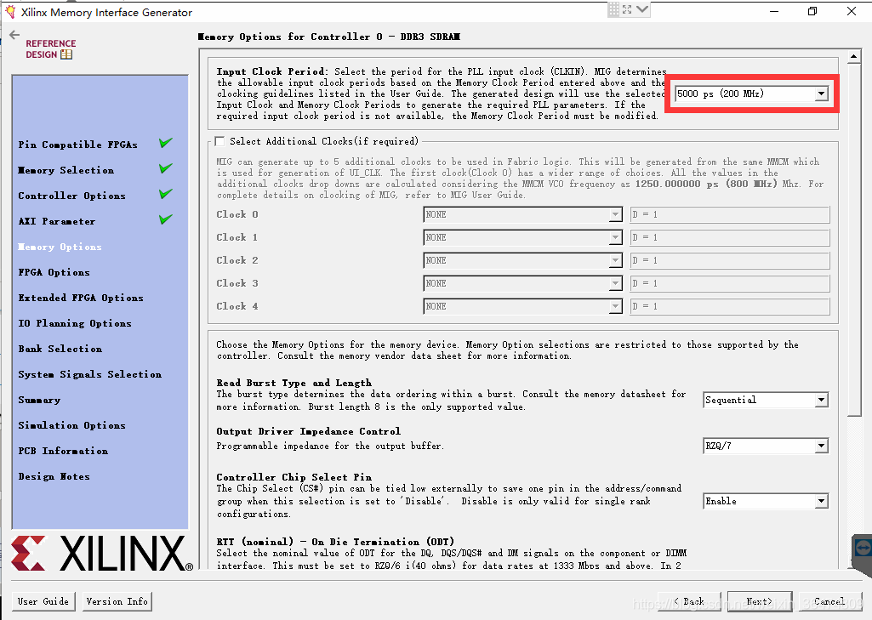Go to Pin Compatible FPGAs step
The image size is (872, 620).
(78, 145)
